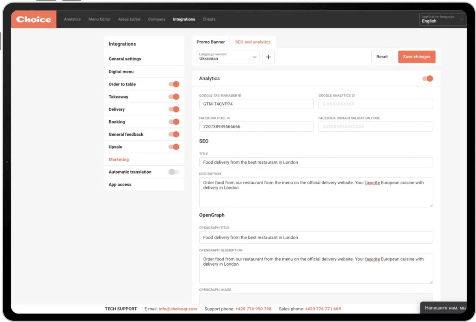
Task: Switch off the Upsale toggle
Action: tap(174, 147)
